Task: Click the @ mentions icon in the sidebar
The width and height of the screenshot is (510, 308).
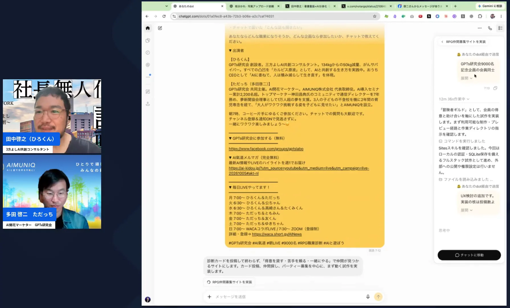Action: tap(148, 65)
